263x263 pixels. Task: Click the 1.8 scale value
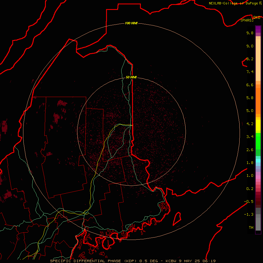pos(250,163)
